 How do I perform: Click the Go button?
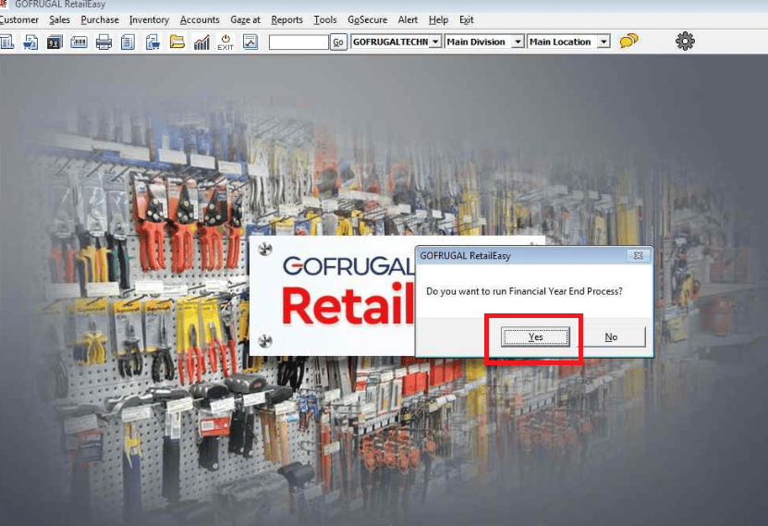point(338,43)
